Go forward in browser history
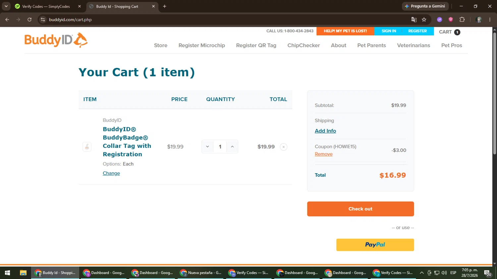This screenshot has width=497, height=279. coord(18,20)
